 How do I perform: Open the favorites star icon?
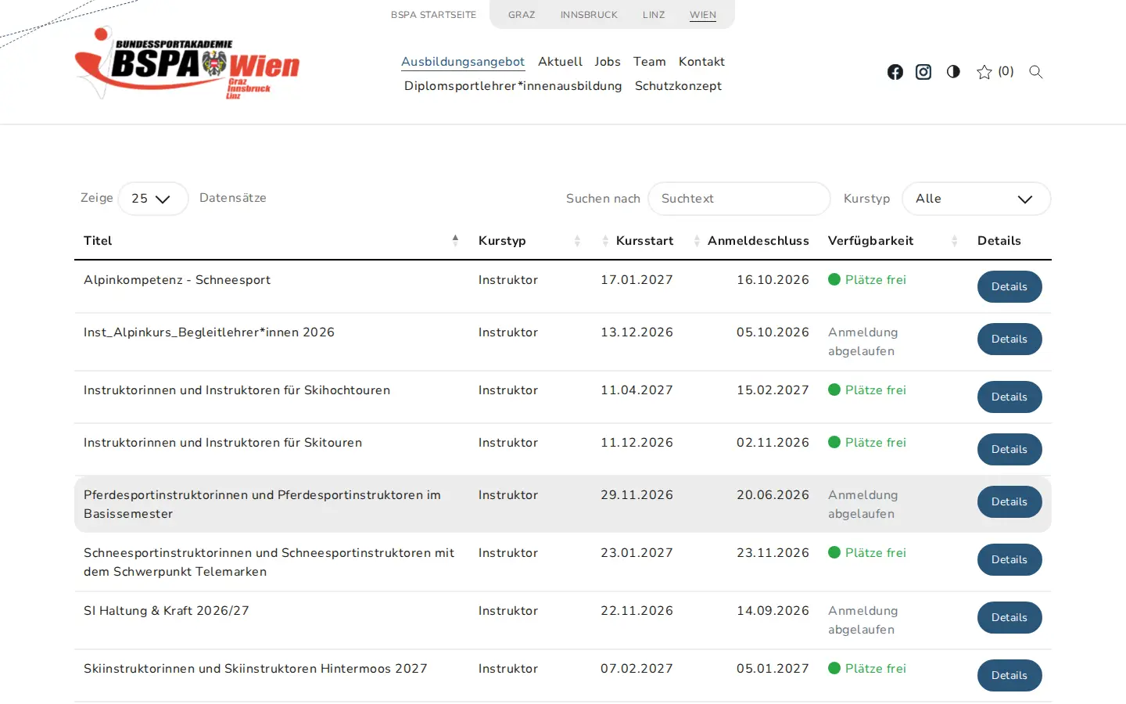(984, 72)
